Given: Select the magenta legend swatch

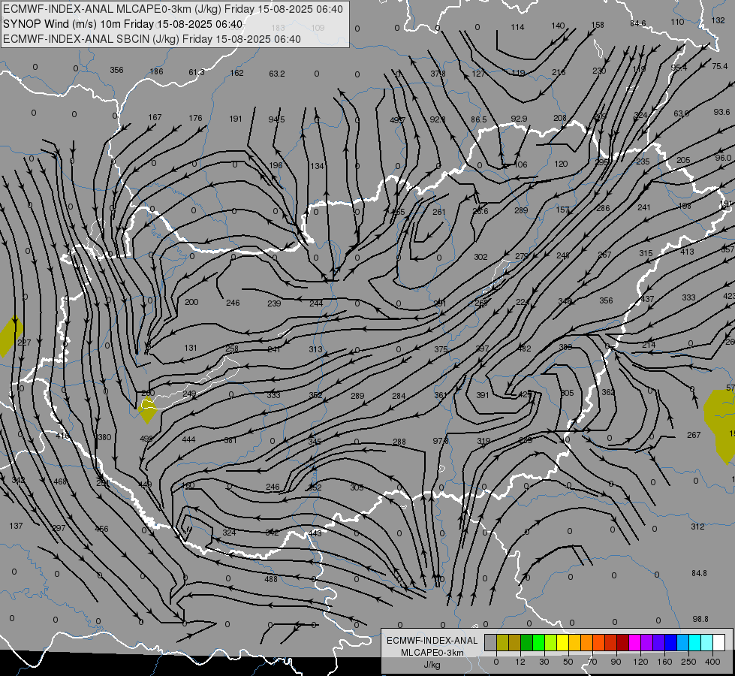Looking at the screenshot, I should click(x=634, y=642).
